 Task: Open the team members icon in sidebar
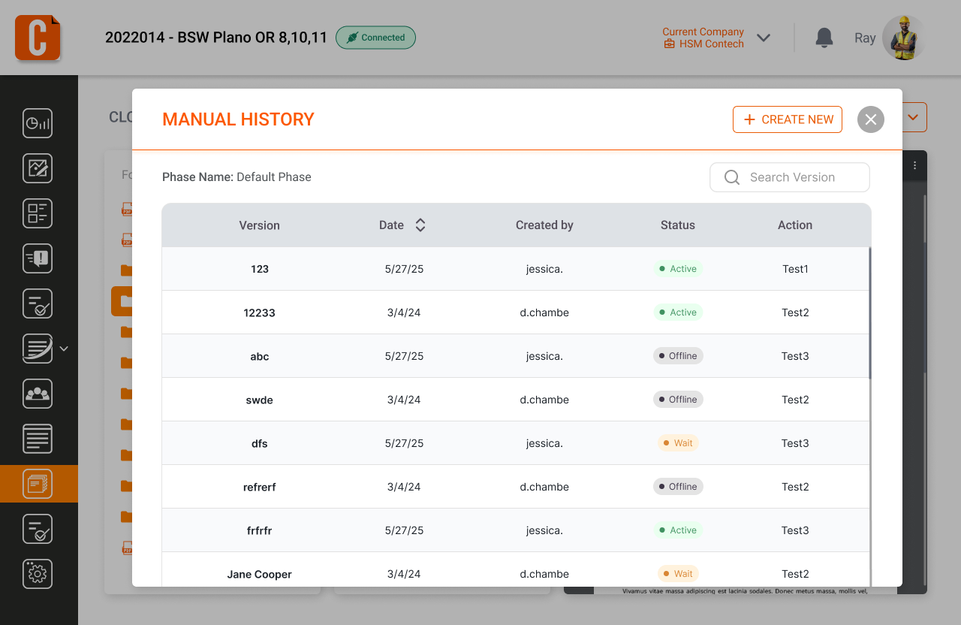(x=38, y=394)
